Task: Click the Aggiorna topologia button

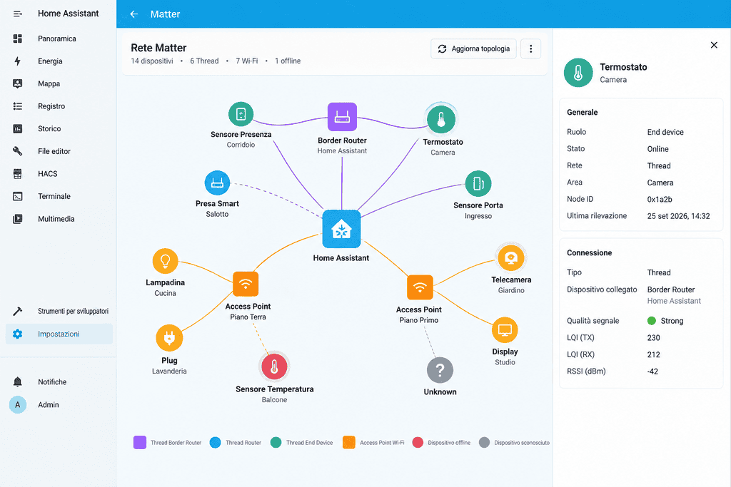Action: pos(473,48)
